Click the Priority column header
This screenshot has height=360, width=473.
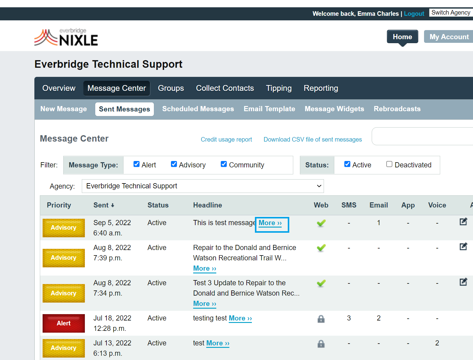(59, 205)
